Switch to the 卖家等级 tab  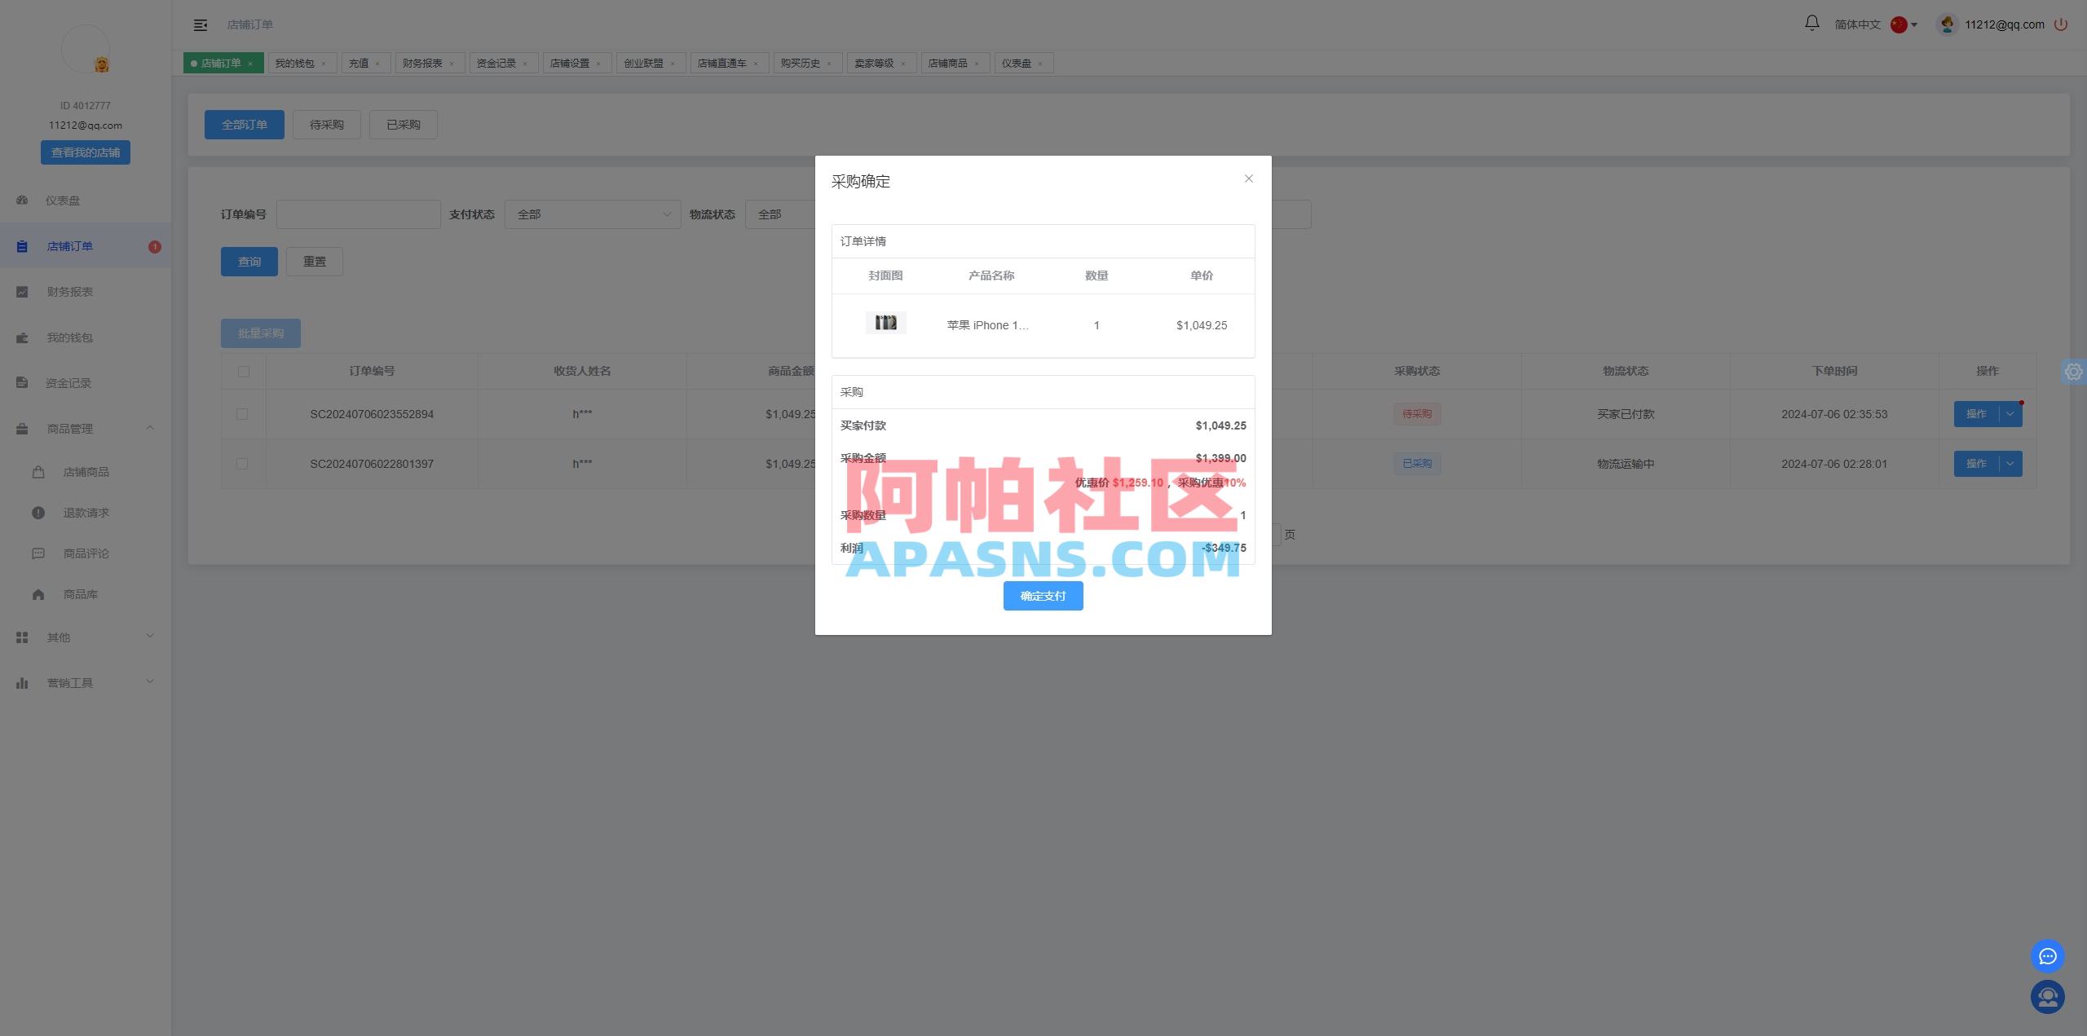click(x=876, y=62)
